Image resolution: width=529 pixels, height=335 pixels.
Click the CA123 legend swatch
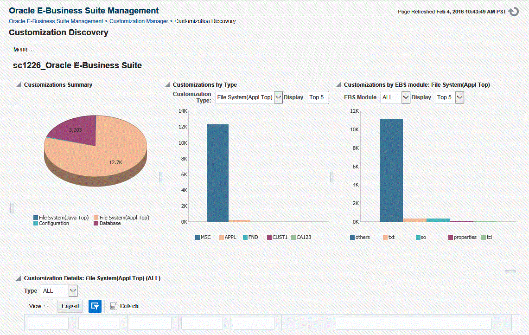coord(293,238)
